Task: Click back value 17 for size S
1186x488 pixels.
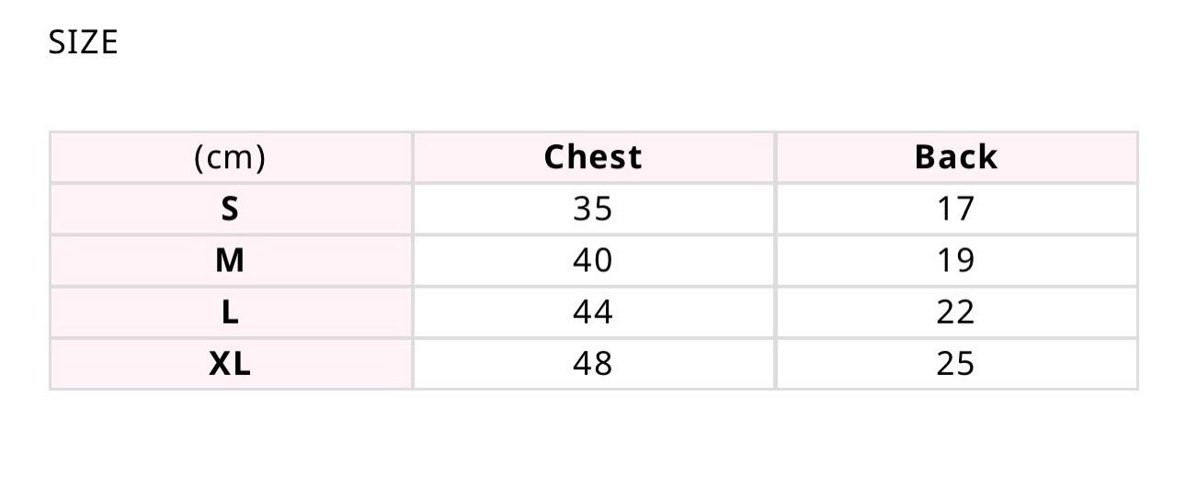Action: 955,210
